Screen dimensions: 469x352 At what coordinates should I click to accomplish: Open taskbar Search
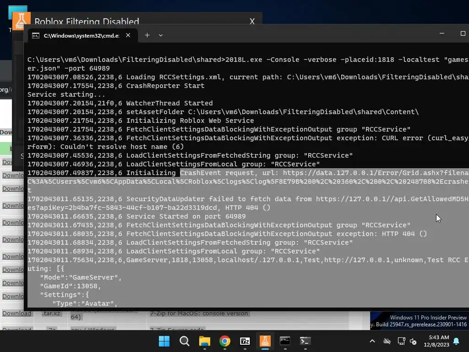coord(184,341)
